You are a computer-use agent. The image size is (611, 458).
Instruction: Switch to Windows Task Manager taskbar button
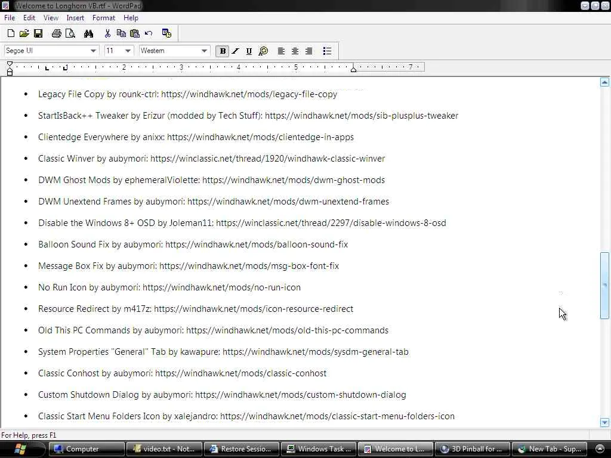click(x=319, y=449)
